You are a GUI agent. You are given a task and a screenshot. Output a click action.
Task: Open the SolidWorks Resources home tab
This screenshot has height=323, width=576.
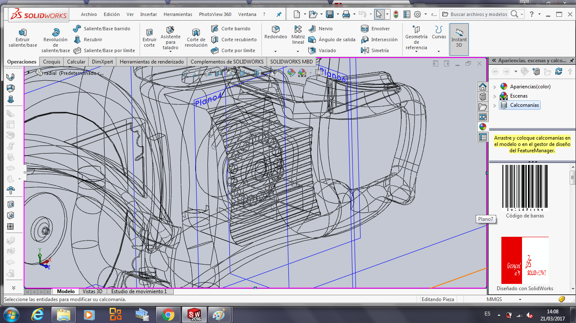[483, 87]
